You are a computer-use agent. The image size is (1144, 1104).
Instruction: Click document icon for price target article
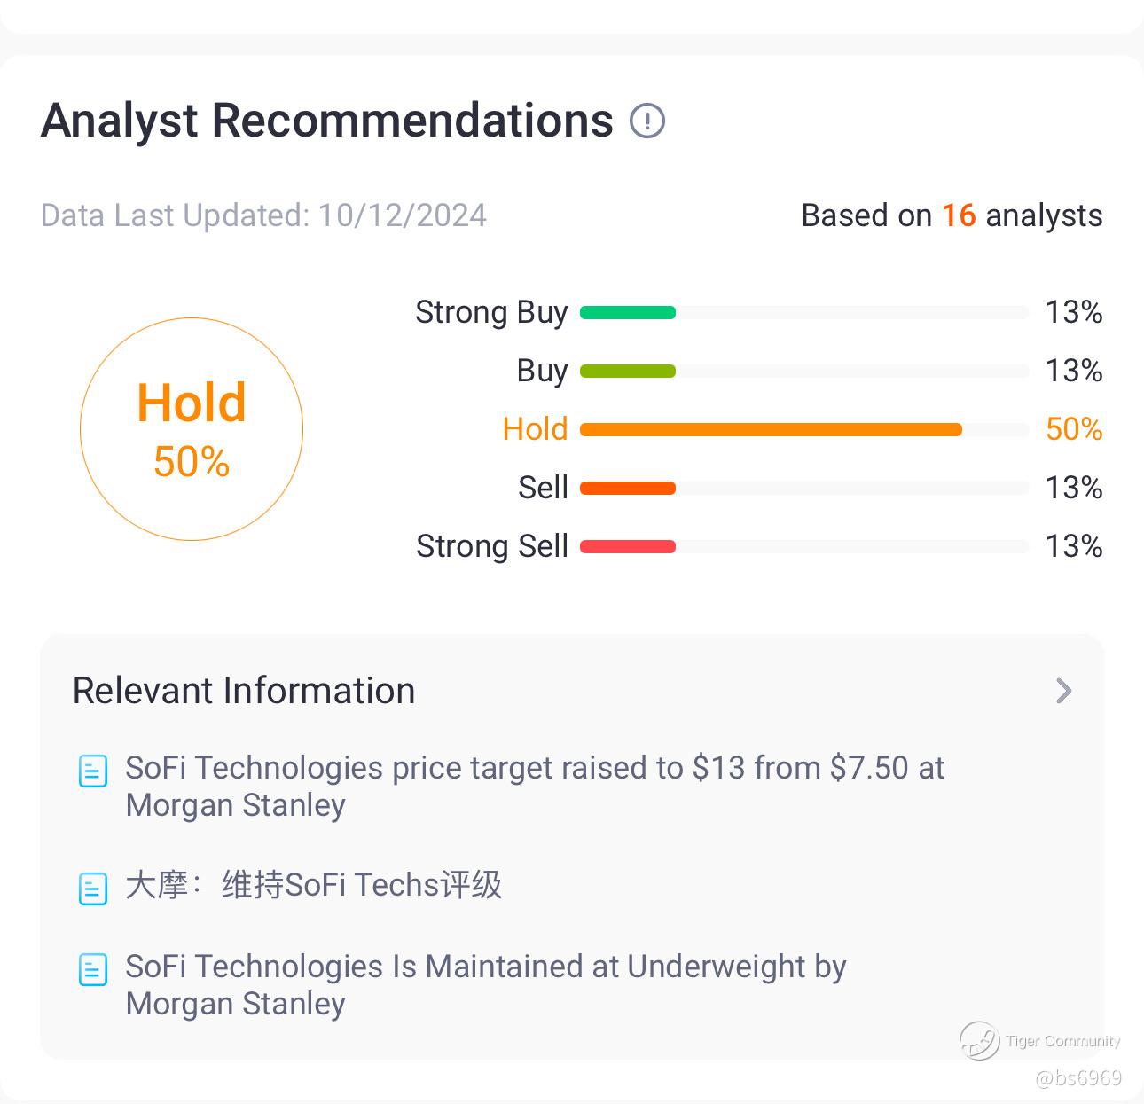tap(93, 771)
